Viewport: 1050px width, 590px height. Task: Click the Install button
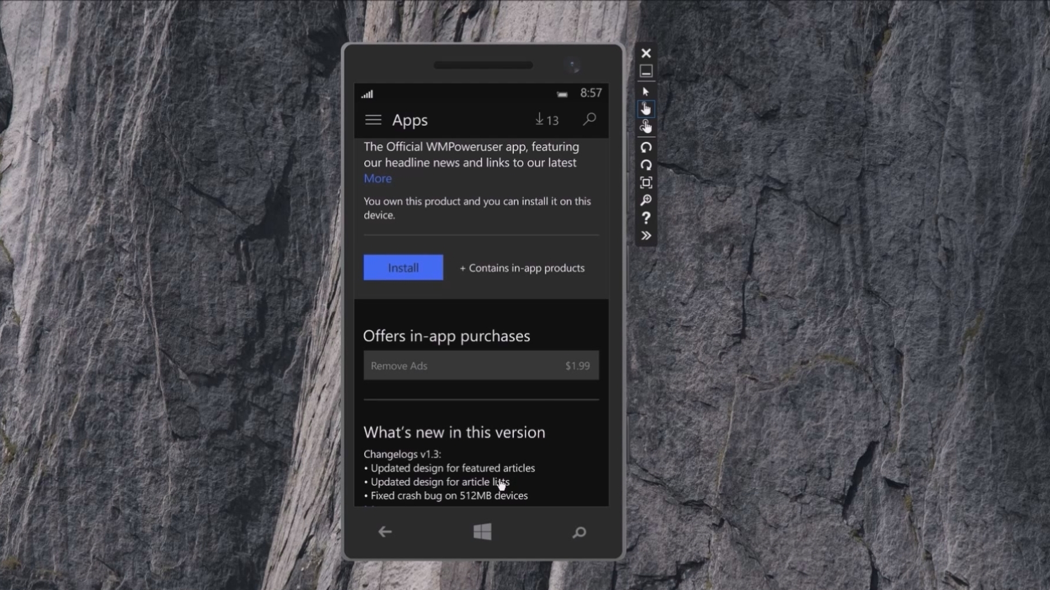[403, 267]
